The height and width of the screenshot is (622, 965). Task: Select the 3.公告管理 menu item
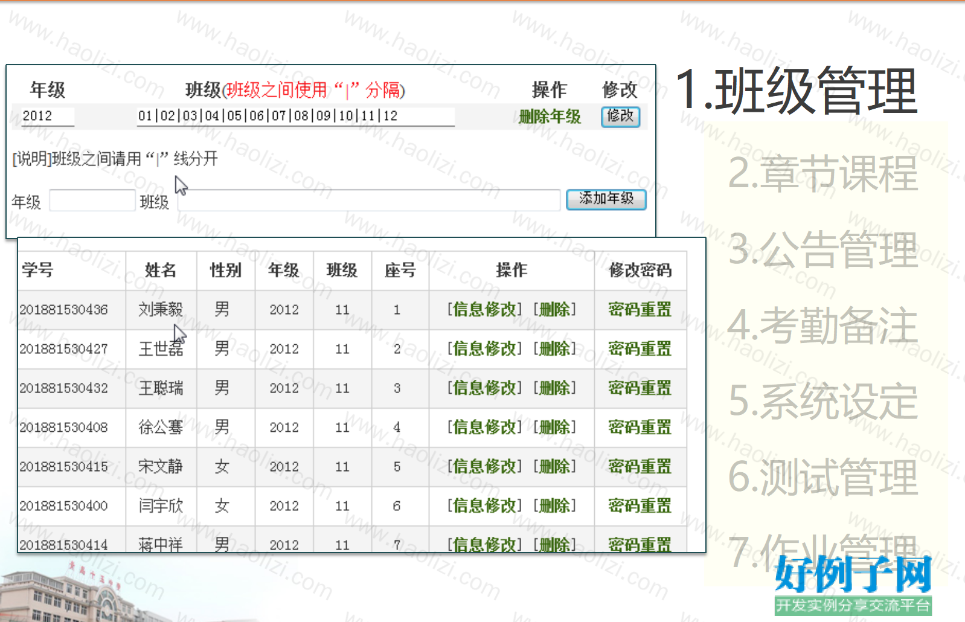pos(823,249)
